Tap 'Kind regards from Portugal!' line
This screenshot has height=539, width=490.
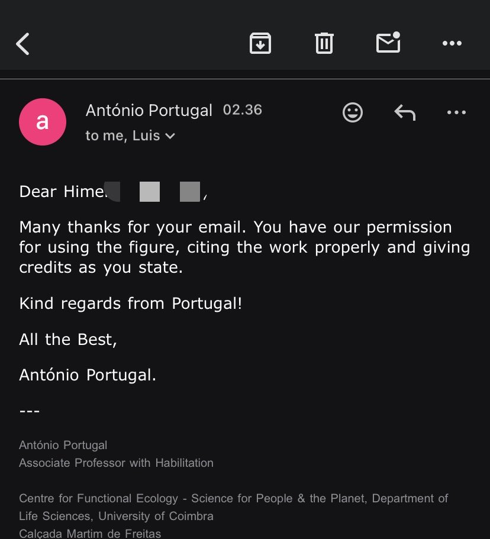pyautogui.click(x=131, y=304)
